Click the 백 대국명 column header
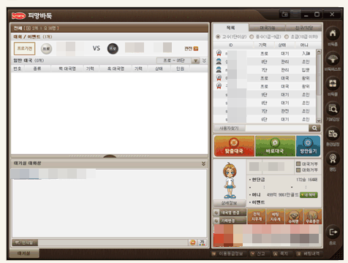 (67, 69)
